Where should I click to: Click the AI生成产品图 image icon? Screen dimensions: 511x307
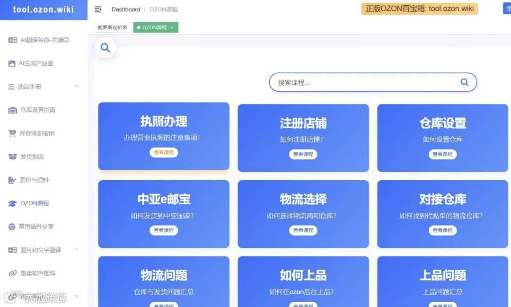pyautogui.click(x=12, y=63)
